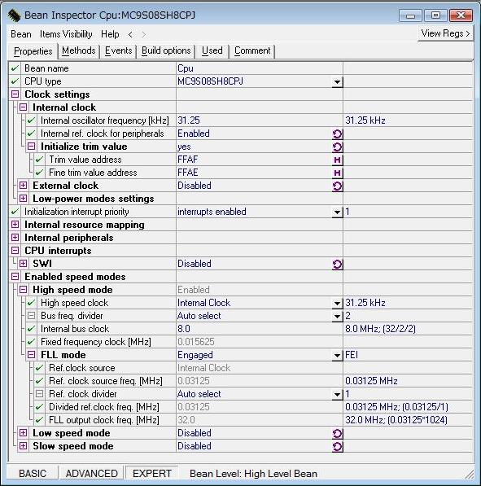Select the ADVANCED view level
481x486 pixels.
click(x=92, y=473)
